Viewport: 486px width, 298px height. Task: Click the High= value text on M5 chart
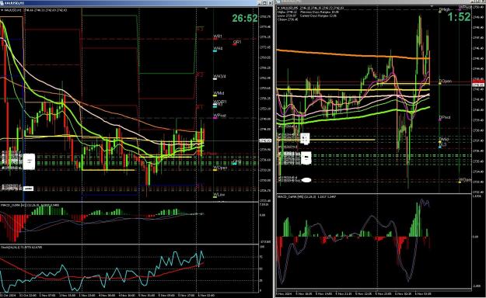click(x=287, y=12)
